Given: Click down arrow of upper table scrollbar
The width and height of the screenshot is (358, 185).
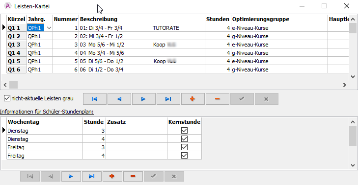Looking at the screenshot, I should pyautogui.click(x=353, y=77).
